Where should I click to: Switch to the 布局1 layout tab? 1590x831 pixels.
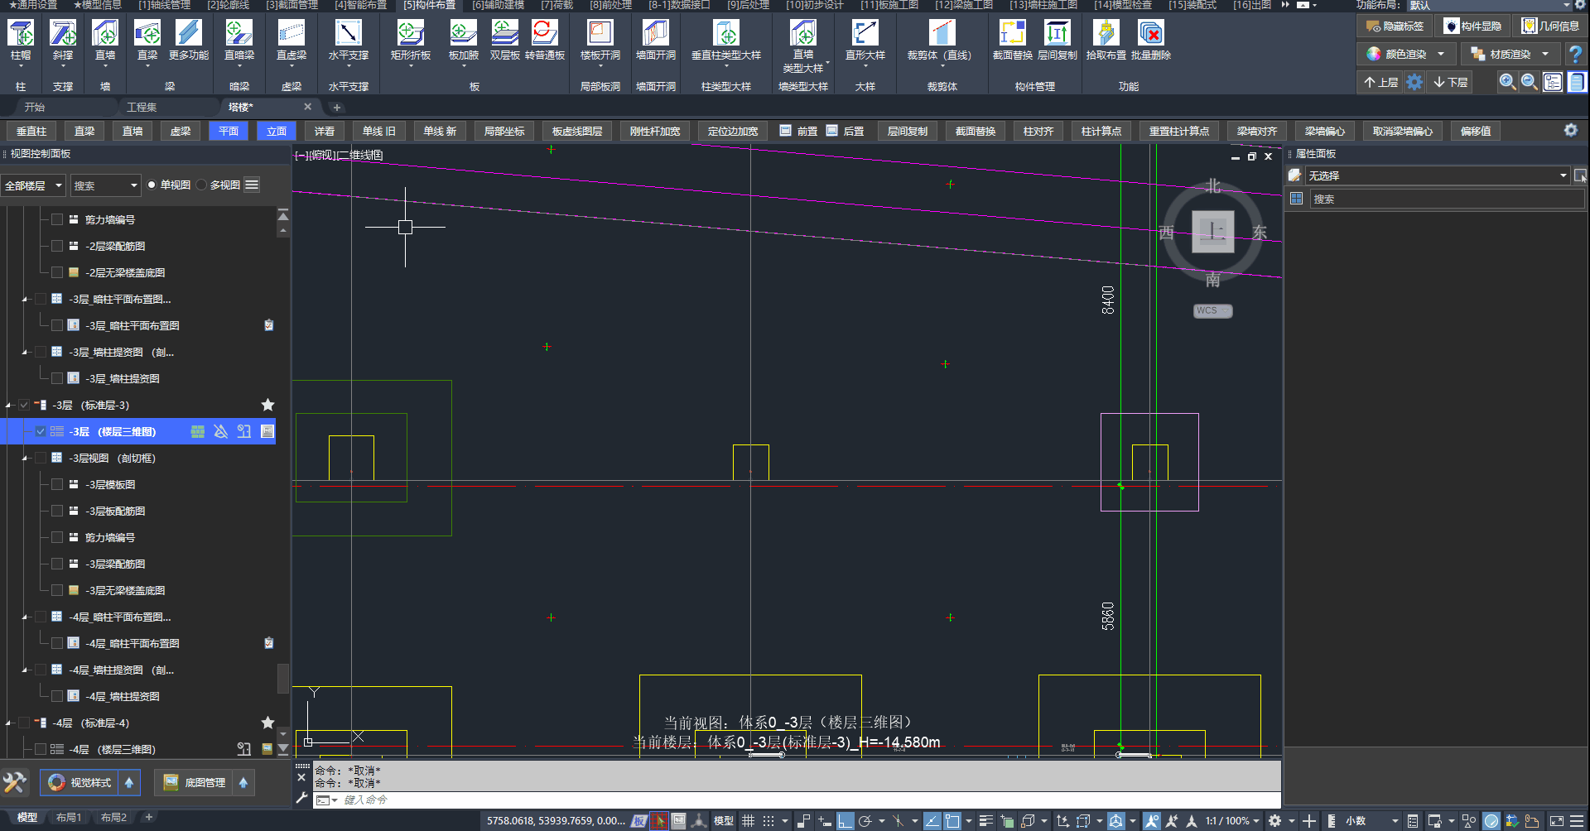pyautogui.click(x=69, y=818)
